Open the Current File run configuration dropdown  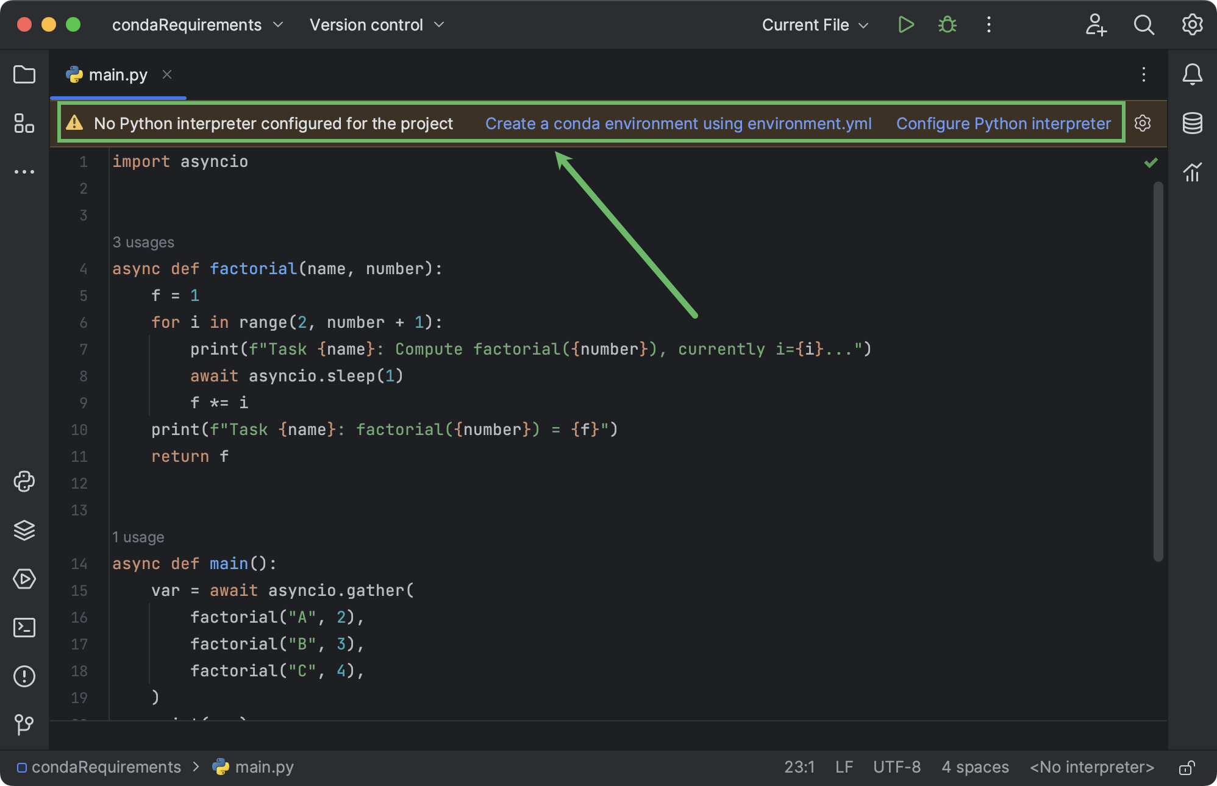click(814, 25)
